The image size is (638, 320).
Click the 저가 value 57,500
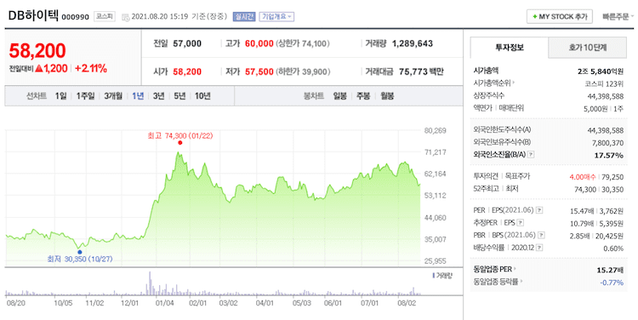coord(259,71)
